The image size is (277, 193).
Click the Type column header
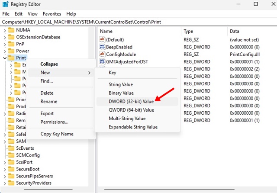204,31
